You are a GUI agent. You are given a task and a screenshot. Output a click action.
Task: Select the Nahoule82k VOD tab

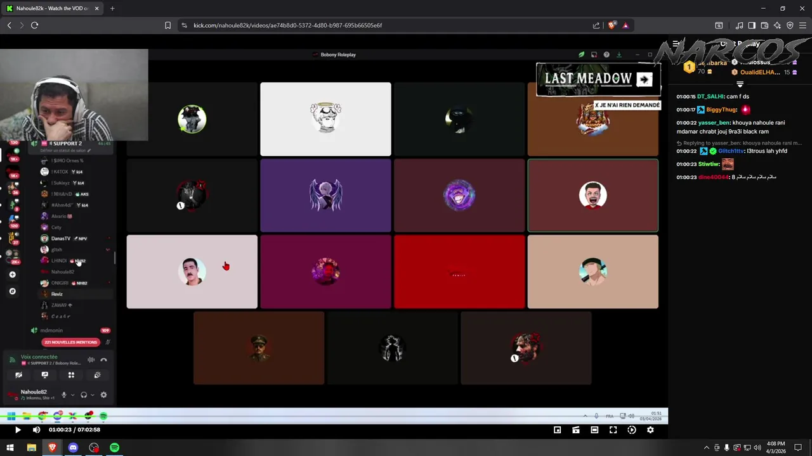[52, 8]
